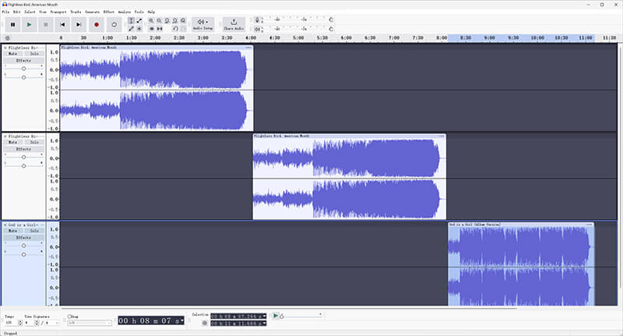Open the Analyze menu
This screenshot has height=336, width=623.
pyautogui.click(x=125, y=12)
